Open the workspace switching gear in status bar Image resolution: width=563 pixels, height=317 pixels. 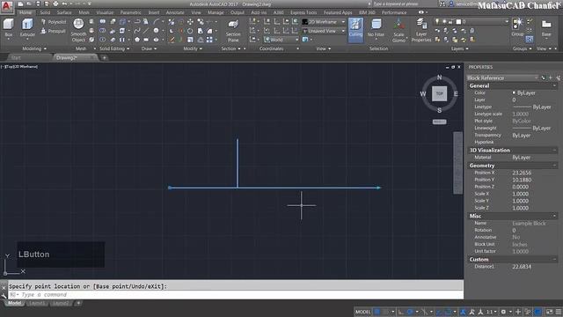[x=503, y=312]
